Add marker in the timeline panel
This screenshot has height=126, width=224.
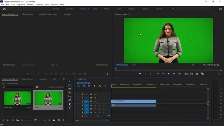tap(94, 86)
